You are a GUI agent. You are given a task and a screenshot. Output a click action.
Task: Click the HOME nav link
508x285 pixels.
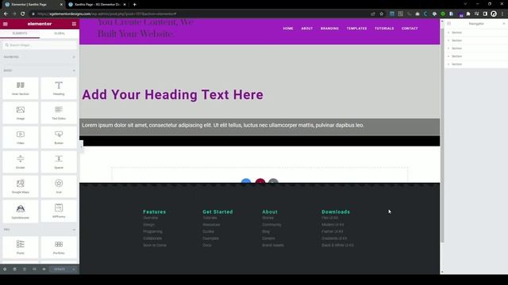(x=288, y=28)
